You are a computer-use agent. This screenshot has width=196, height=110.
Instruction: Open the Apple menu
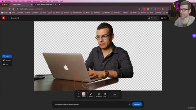3,1
